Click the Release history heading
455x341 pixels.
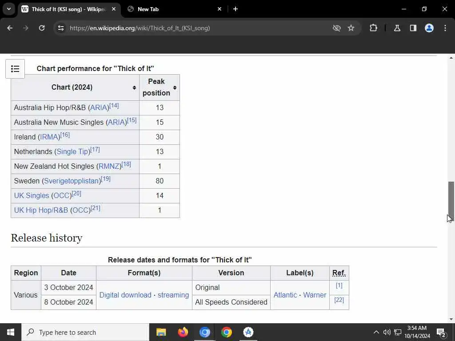click(47, 238)
